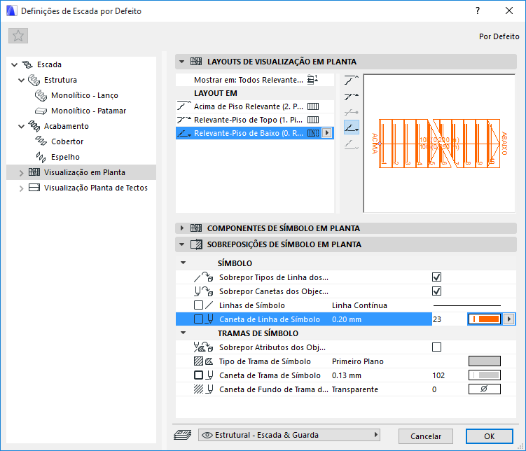
Task: Select Estrutura in the tree
Action: pyautogui.click(x=60, y=80)
